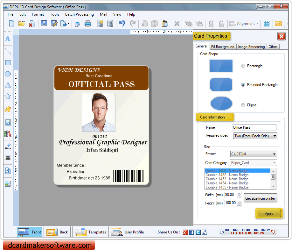292x250 pixels.
Task: Select the Barcode tool in sidebar
Action: point(8,158)
